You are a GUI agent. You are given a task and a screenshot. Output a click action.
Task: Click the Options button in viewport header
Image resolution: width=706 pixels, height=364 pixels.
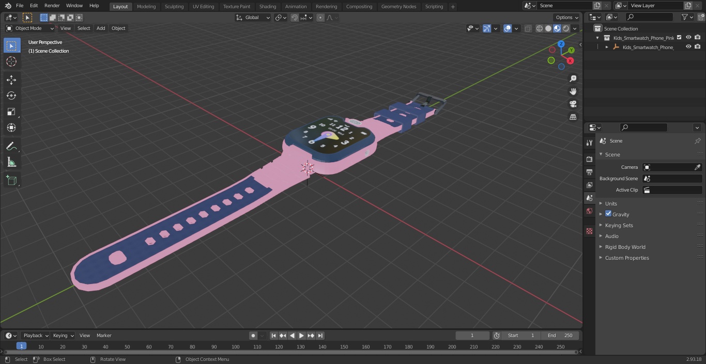pos(567,18)
